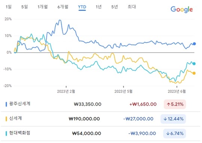Click the 12.44% decline badge

173,119
